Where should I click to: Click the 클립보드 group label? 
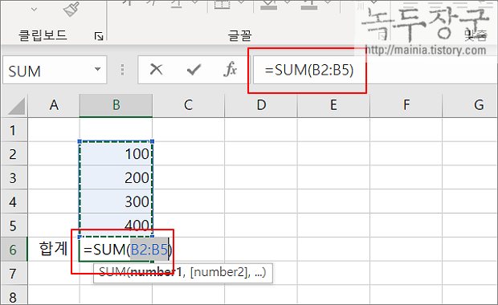43,35
